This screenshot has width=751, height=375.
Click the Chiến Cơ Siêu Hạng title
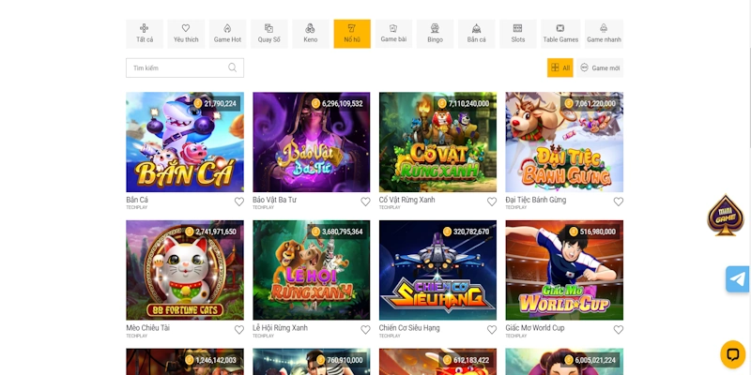[409, 328]
